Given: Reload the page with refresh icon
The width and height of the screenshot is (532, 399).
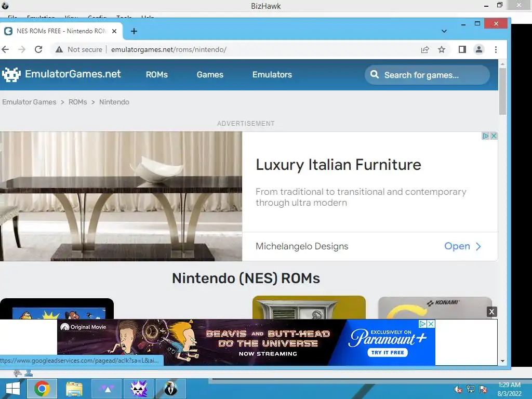Looking at the screenshot, I should 38,49.
